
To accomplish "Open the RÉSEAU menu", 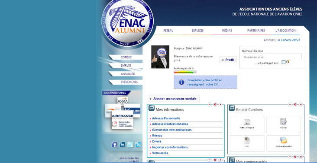I will 168,31.
